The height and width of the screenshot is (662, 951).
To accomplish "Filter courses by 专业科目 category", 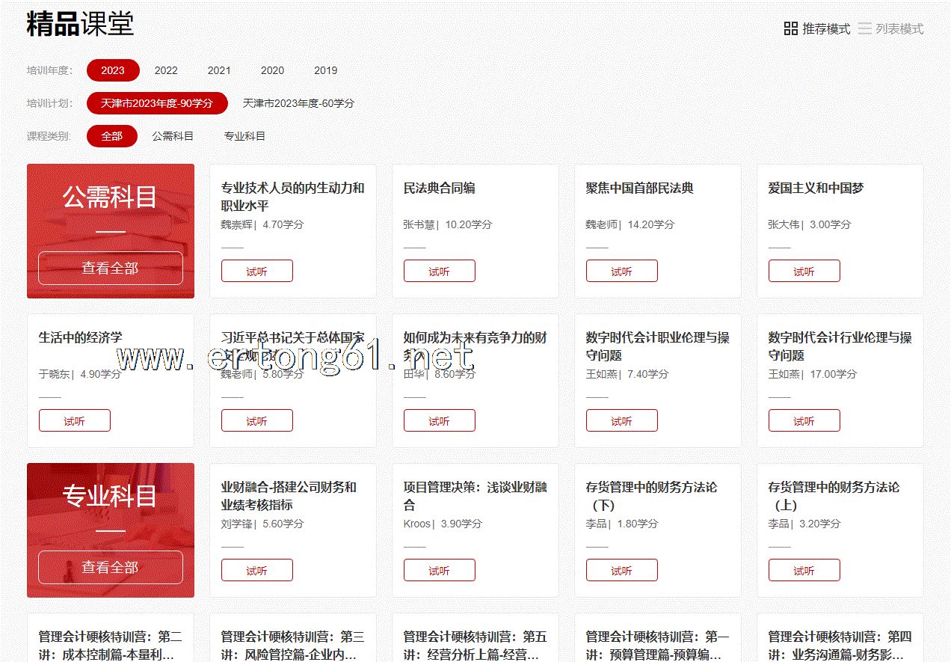I will [244, 136].
